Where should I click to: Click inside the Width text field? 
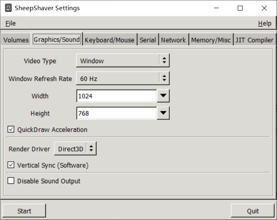[116, 96]
